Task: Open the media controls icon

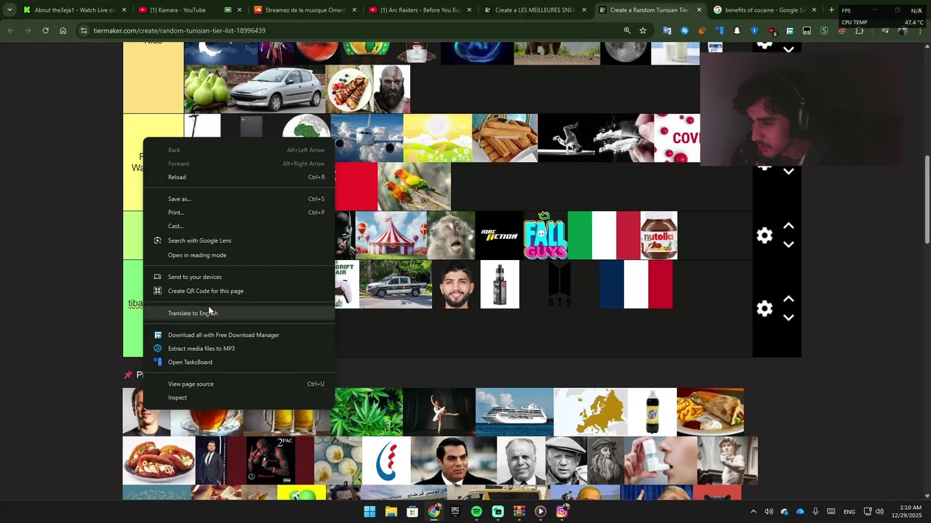Action: (x=884, y=31)
